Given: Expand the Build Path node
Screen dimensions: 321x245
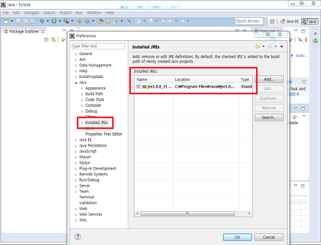Looking at the screenshot, I should coord(82,94).
